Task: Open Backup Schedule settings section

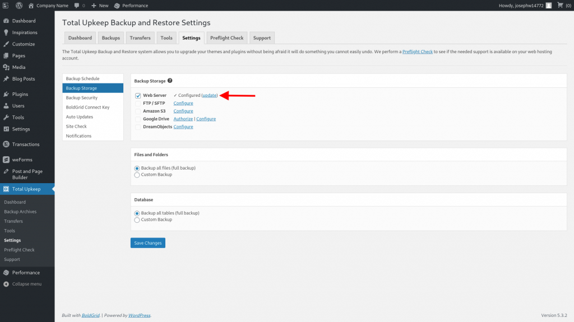Action: 92,78
